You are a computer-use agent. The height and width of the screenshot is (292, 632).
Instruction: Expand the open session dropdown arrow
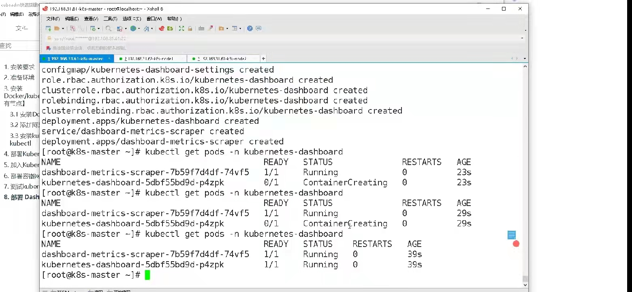[x=62, y=28]
